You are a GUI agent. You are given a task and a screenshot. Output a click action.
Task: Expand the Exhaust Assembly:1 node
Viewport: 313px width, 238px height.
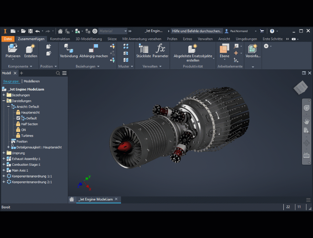pos(4,159)
